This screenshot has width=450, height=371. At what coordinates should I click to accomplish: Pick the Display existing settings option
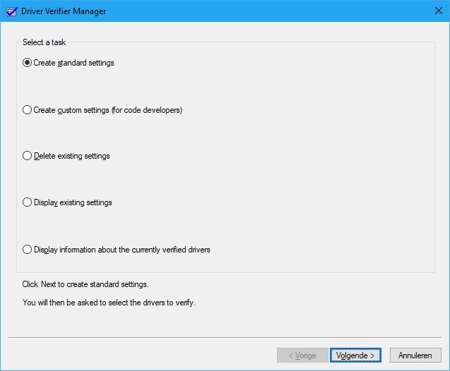[x=67, y=202]
